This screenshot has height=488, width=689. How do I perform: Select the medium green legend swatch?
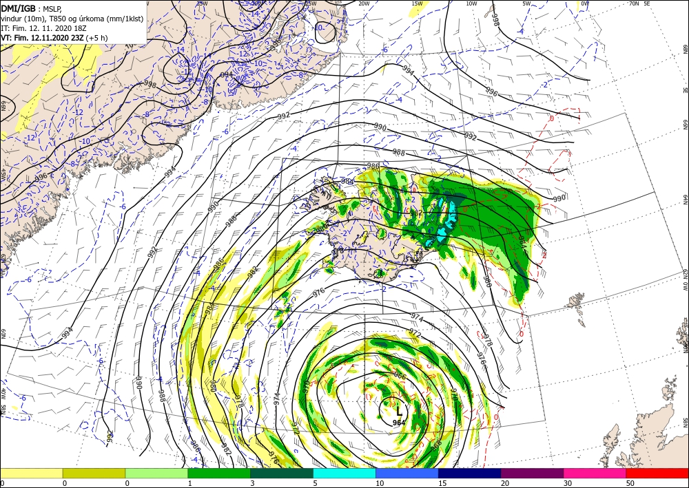pyautogui.click(x=219, y=473)
